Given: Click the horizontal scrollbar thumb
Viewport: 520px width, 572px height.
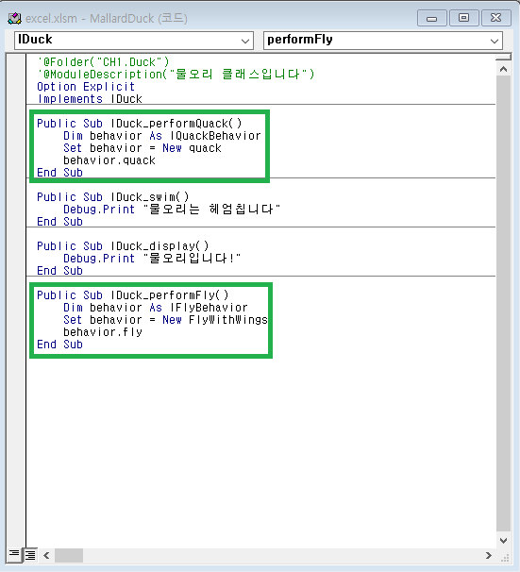Looking at the screenshot, I should [x=69, y=555].
